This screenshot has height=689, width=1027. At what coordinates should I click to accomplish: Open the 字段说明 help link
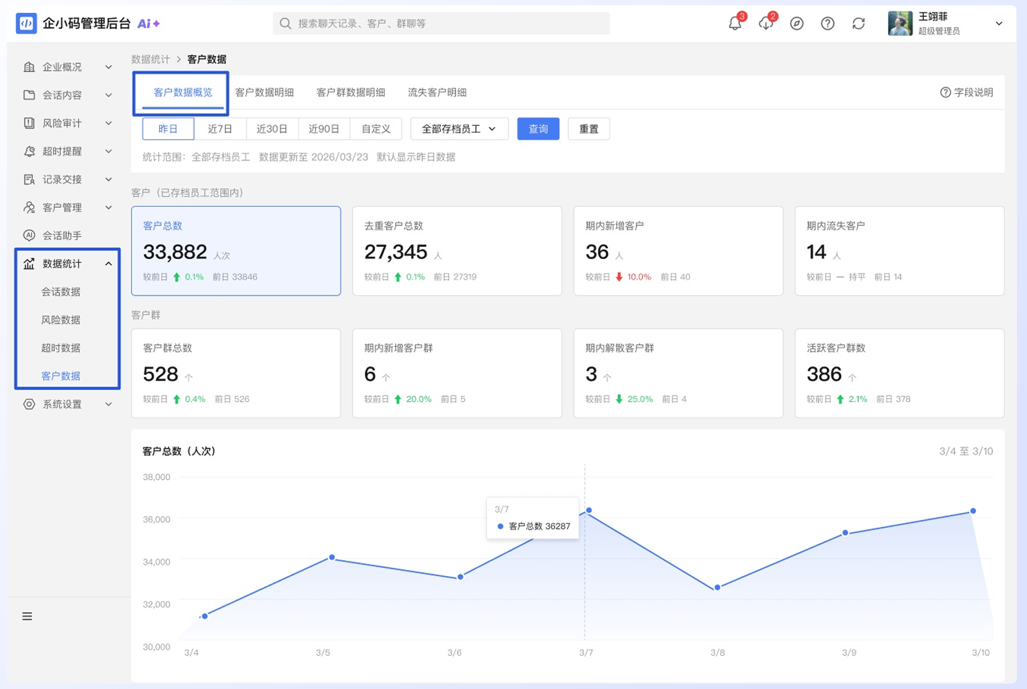(966, 92)
